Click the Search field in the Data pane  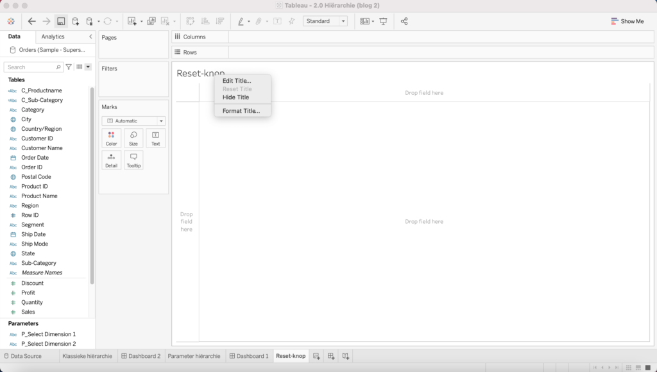(32, 67)
